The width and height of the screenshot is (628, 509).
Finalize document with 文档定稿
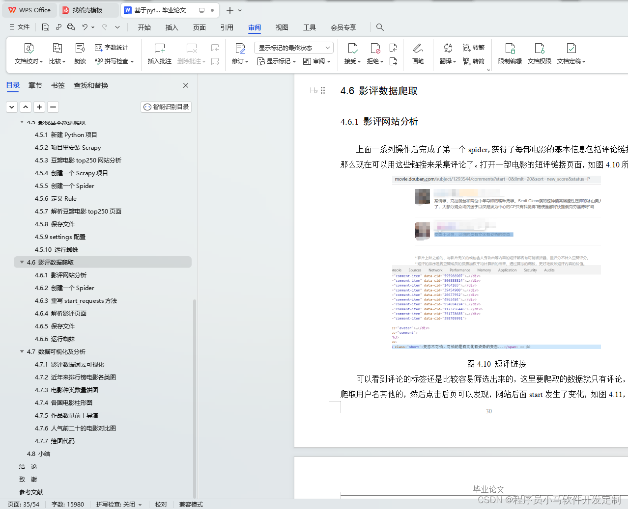(x=571, y=53)
